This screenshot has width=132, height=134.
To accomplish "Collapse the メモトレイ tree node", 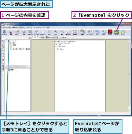I will 6,41.
